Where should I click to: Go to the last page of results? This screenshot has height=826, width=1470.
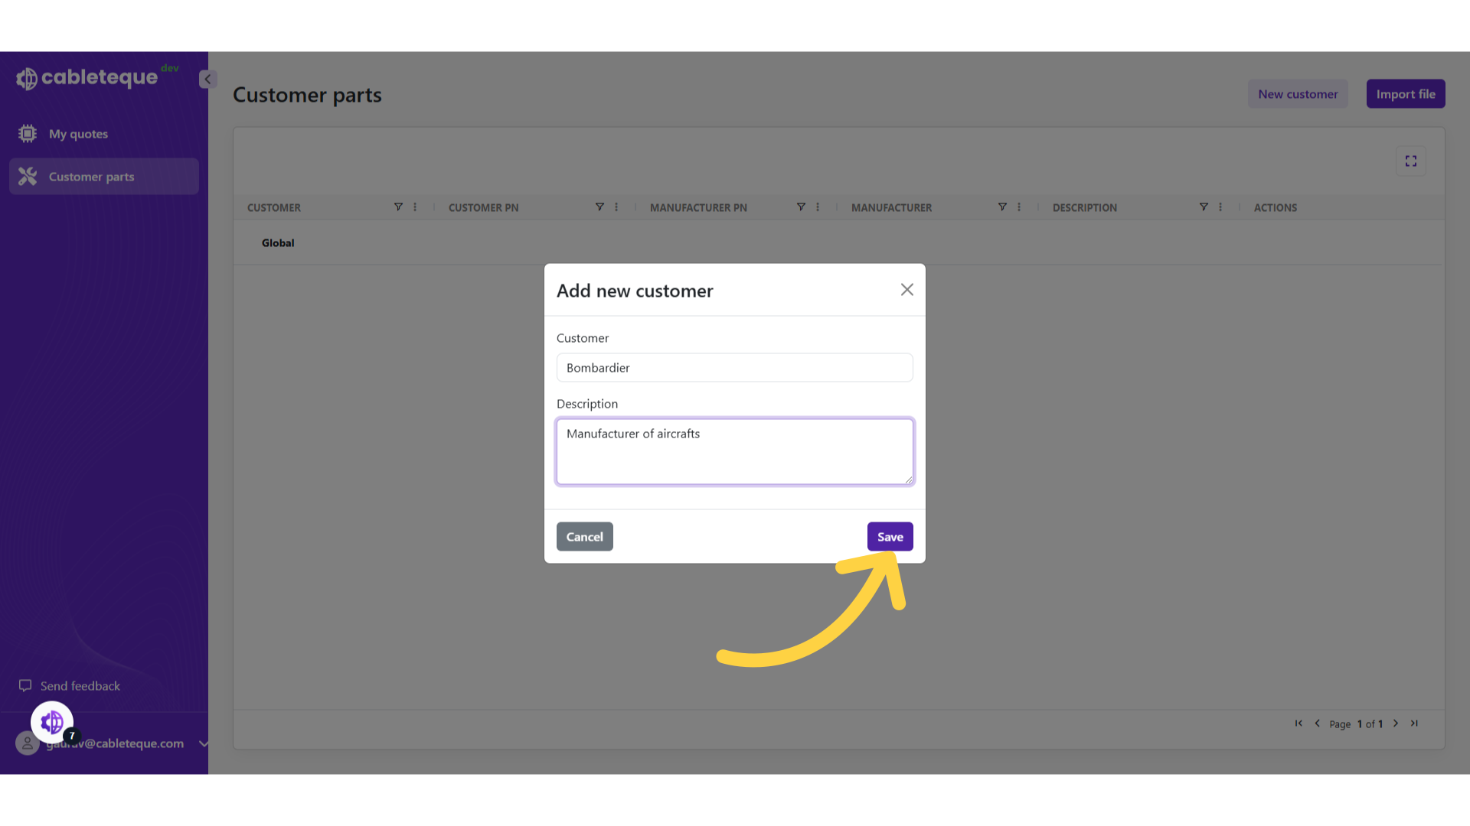[x=1414, y=724]
